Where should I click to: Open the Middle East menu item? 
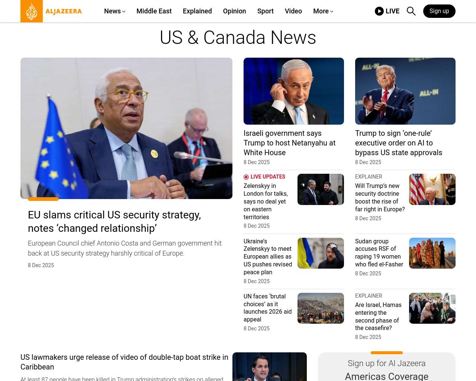point(154,11)
